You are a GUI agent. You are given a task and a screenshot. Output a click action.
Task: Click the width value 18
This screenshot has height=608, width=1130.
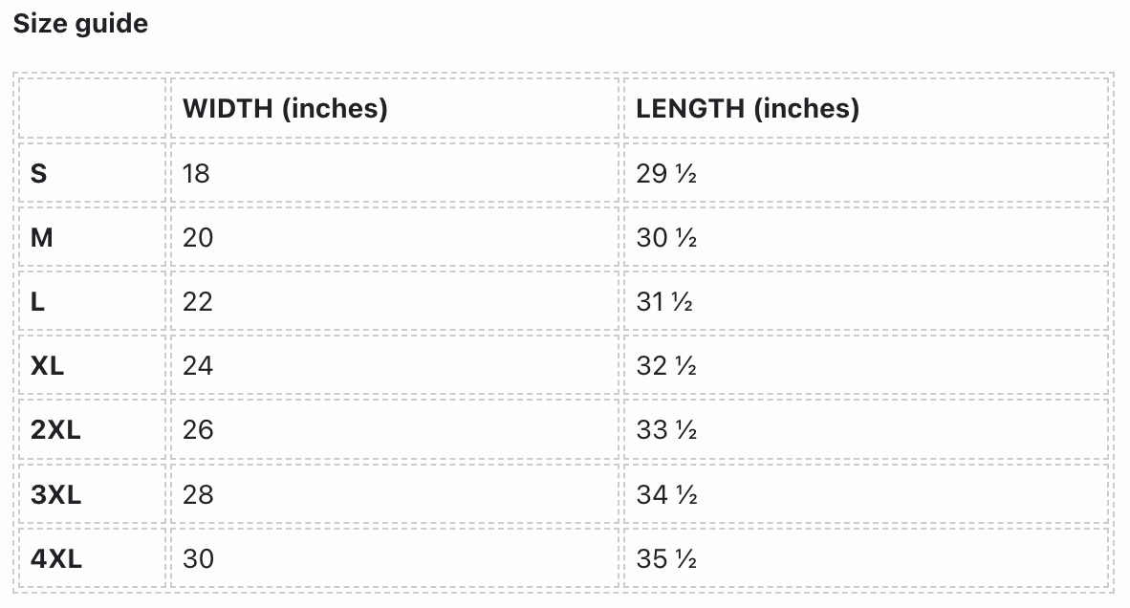tap(196, 173)
